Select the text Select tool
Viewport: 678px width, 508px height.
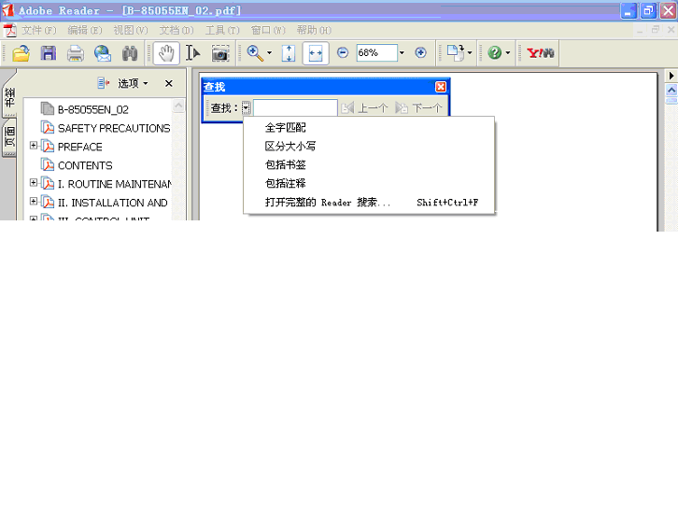pos(192,53)
